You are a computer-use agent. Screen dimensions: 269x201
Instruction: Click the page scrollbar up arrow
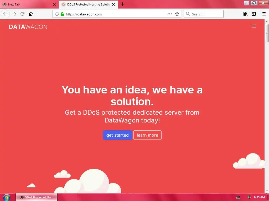tap(267, 21)
